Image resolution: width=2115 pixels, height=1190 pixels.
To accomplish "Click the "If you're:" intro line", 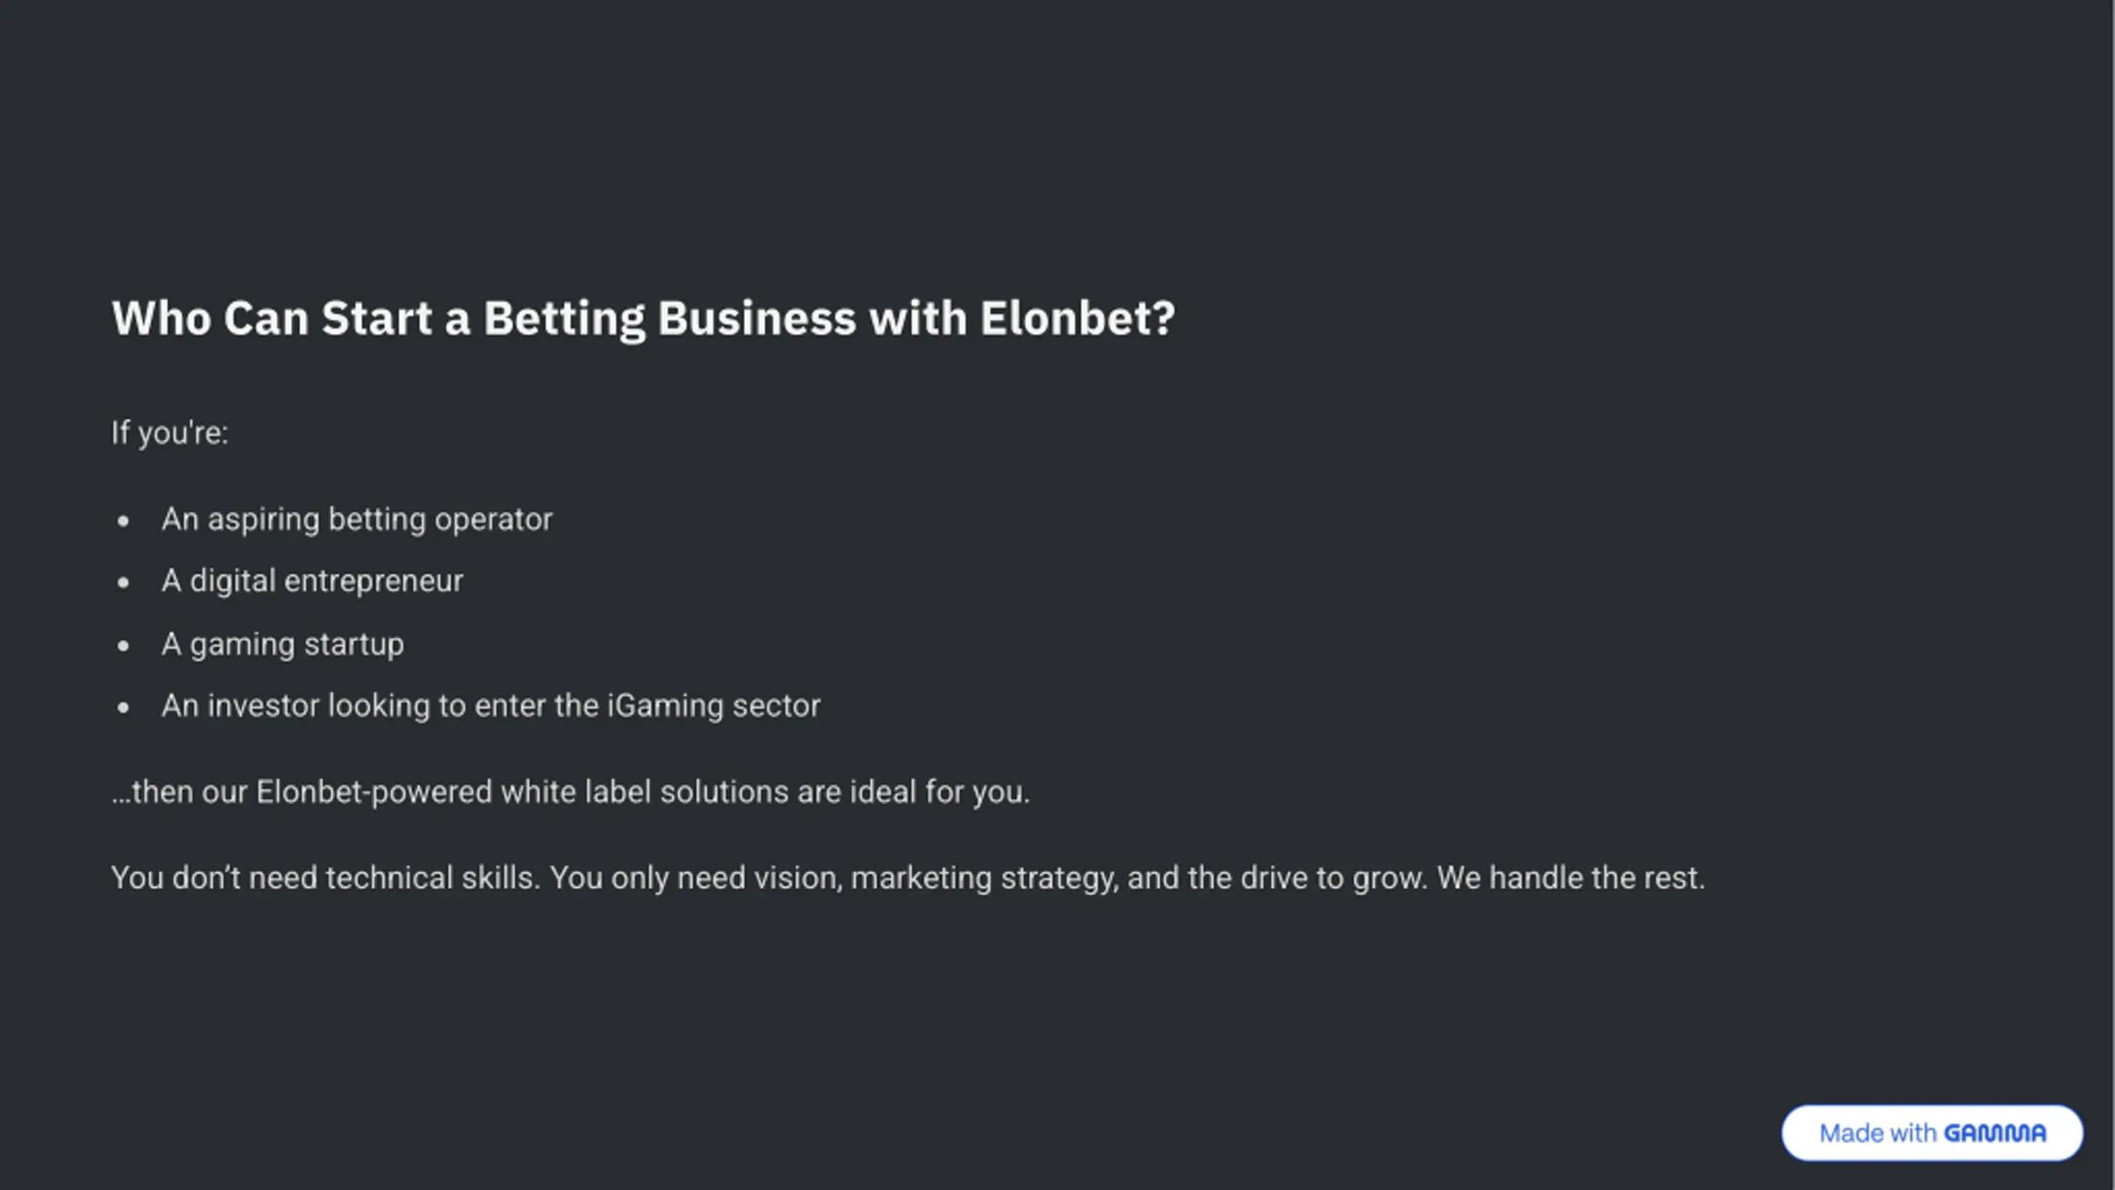I will 169,433.
